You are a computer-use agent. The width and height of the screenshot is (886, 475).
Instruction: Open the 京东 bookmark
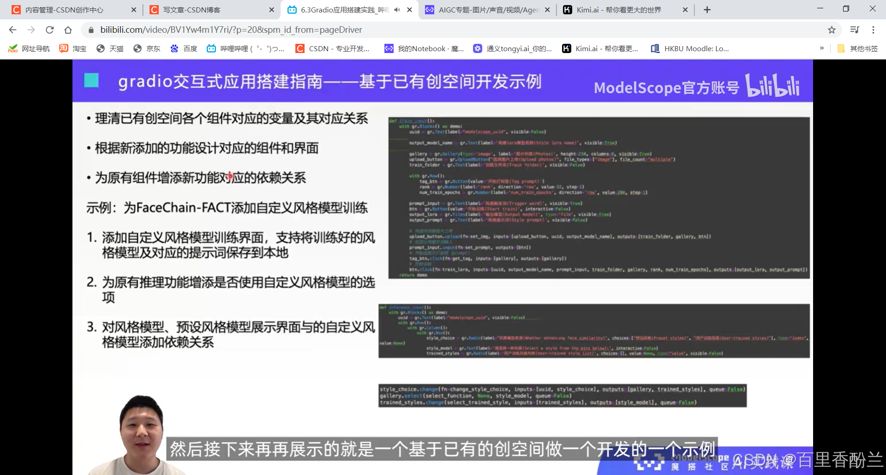point(147,48)
